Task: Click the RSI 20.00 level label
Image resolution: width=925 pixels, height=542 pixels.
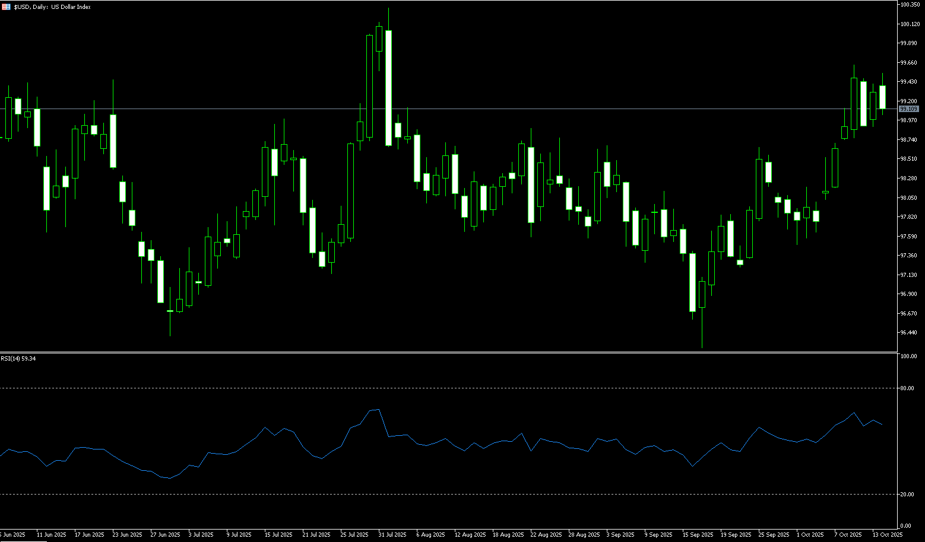Action: point(907,494)
